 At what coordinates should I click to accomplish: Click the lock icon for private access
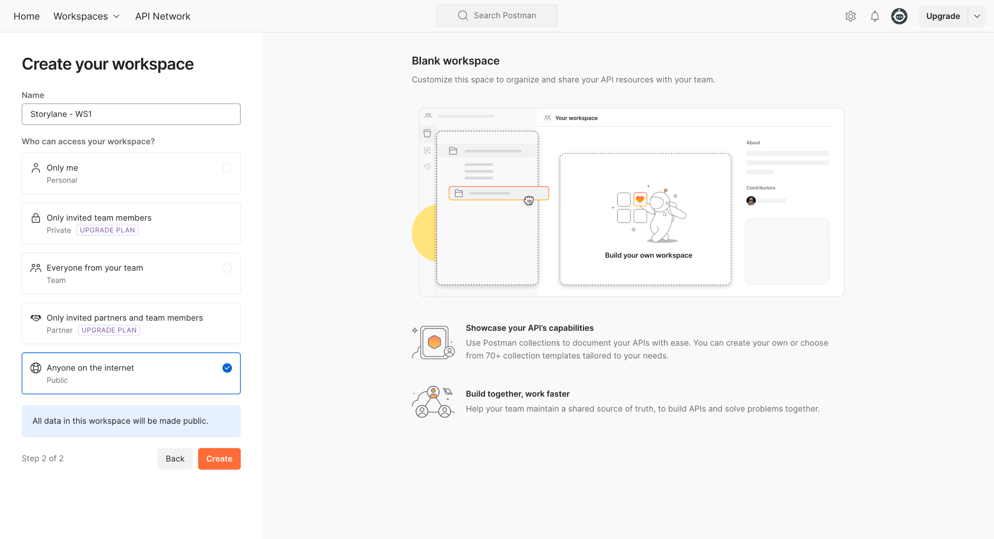36,218
